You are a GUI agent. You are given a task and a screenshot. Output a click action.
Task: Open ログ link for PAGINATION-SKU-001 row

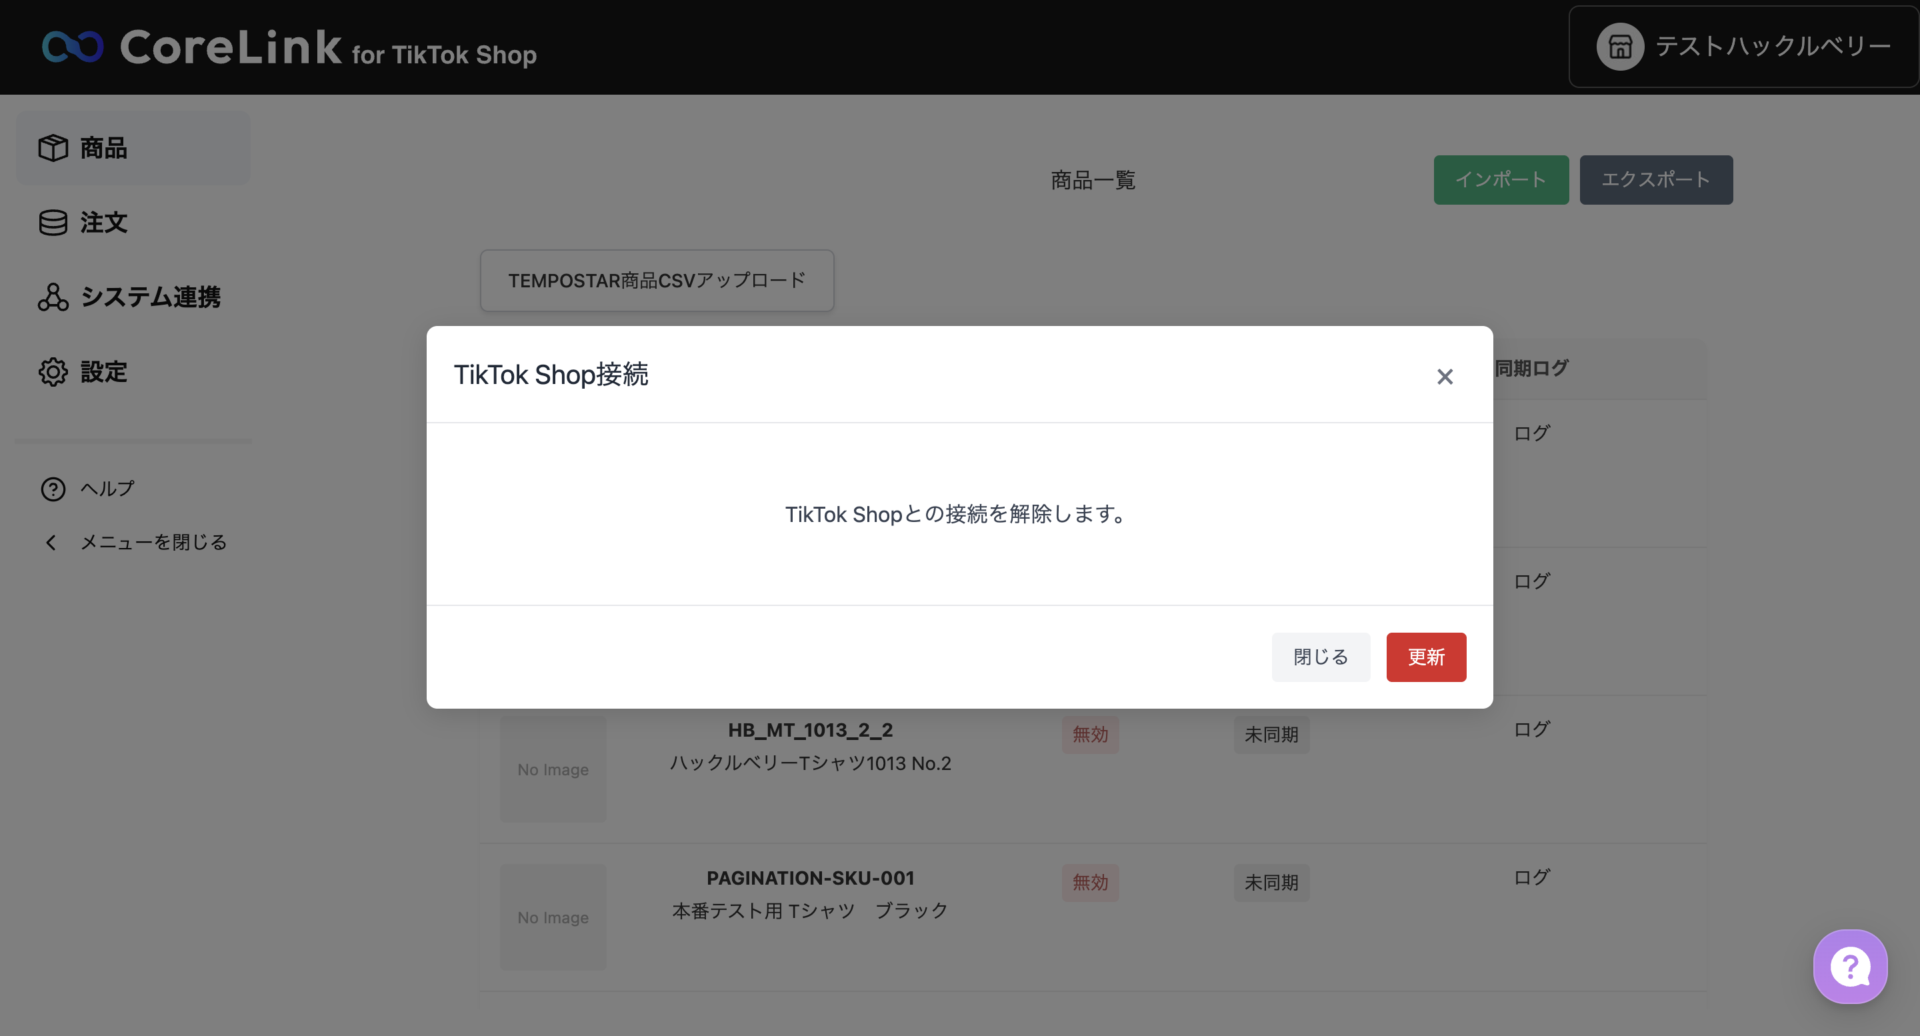pos(1532,877)
